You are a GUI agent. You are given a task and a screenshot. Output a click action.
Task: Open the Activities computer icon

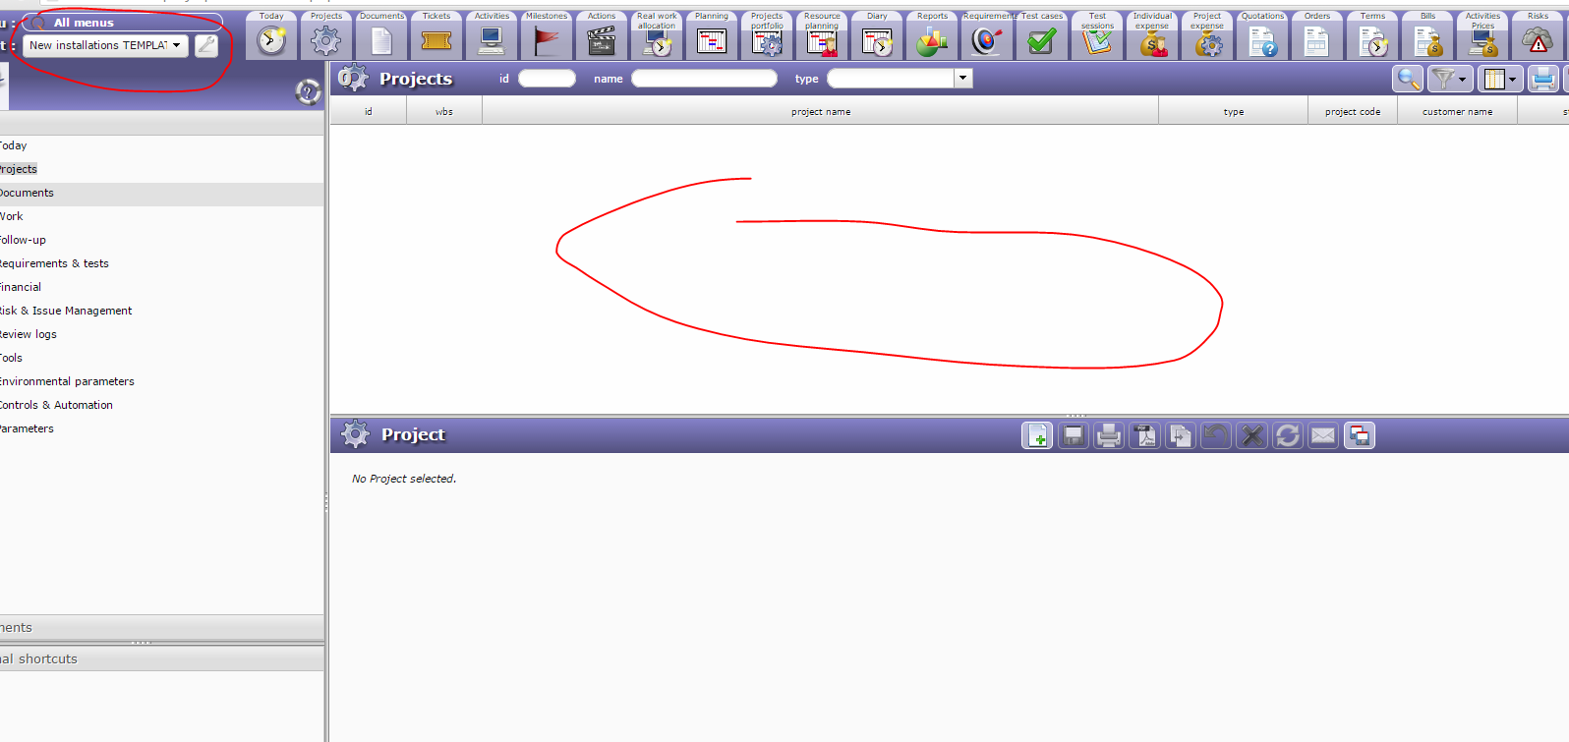pyautogui.click(x=492, y=40)
